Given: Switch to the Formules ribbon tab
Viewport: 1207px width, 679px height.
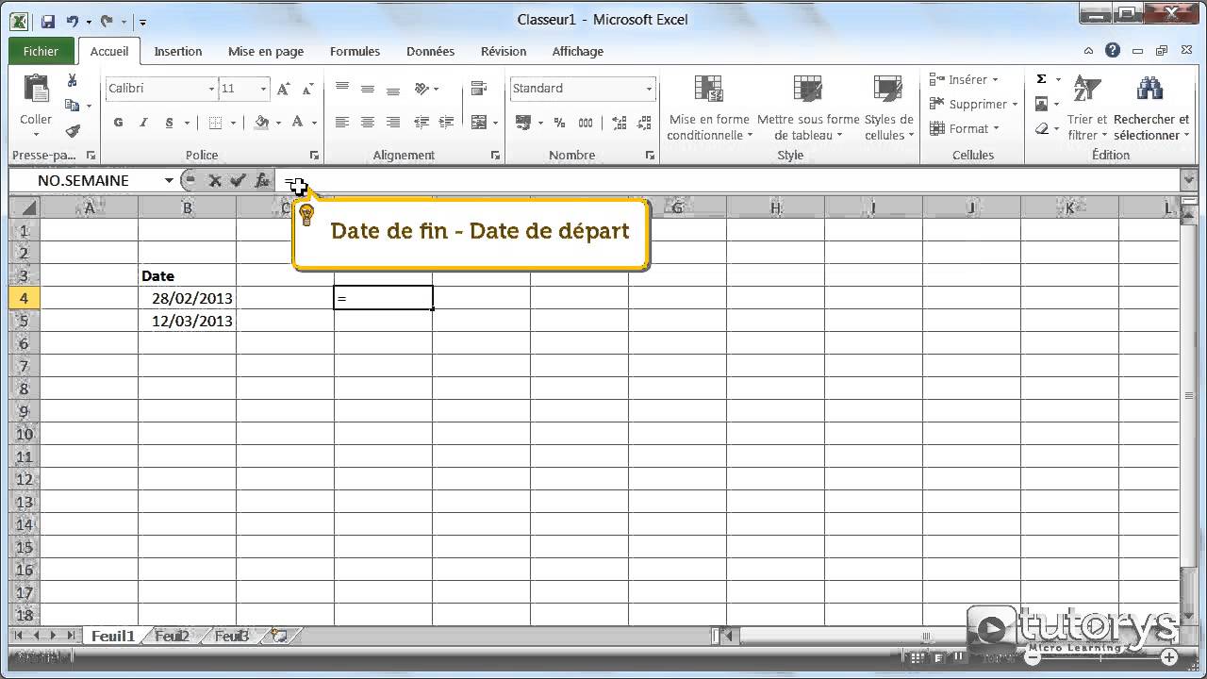Looking at the screenshot, I should [x=355, y=52].
